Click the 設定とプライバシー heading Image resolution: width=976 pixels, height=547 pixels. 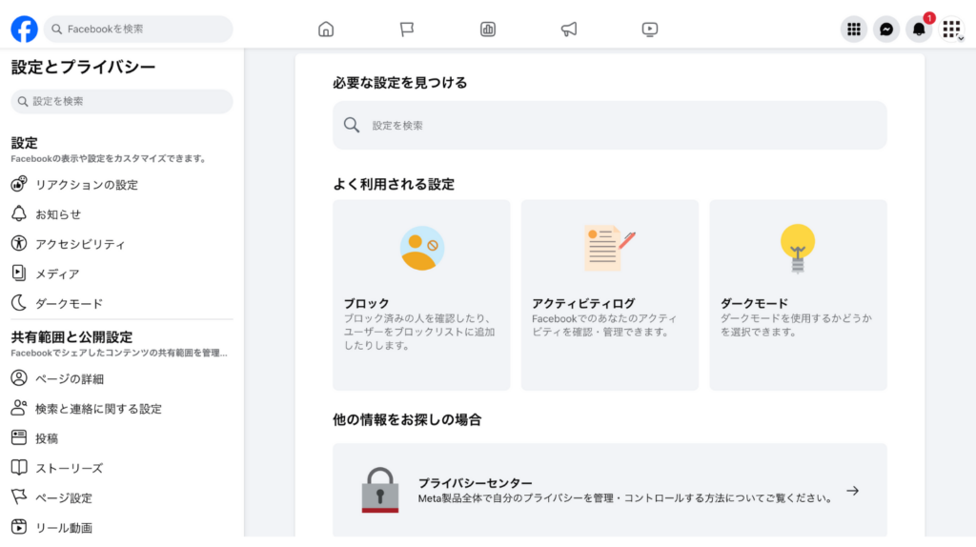[84, 67]
